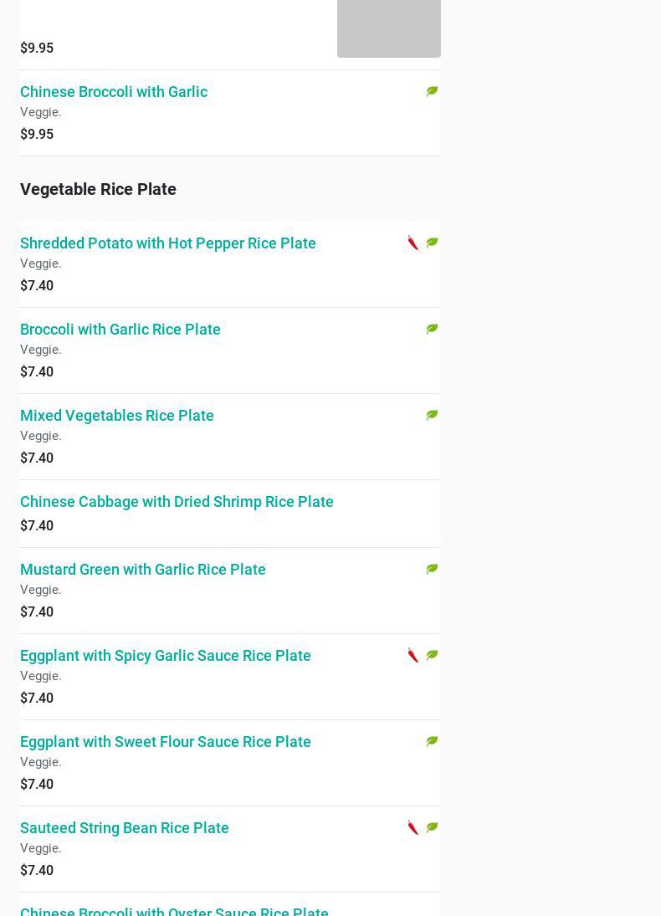Open Sauteed String Bean Rice Plate
661x916 pixels.
tap(125, 827)
